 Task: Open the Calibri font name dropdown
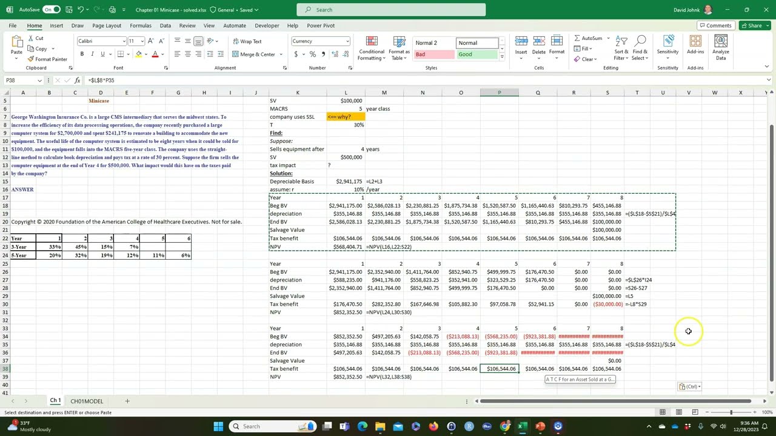point(124,41)
